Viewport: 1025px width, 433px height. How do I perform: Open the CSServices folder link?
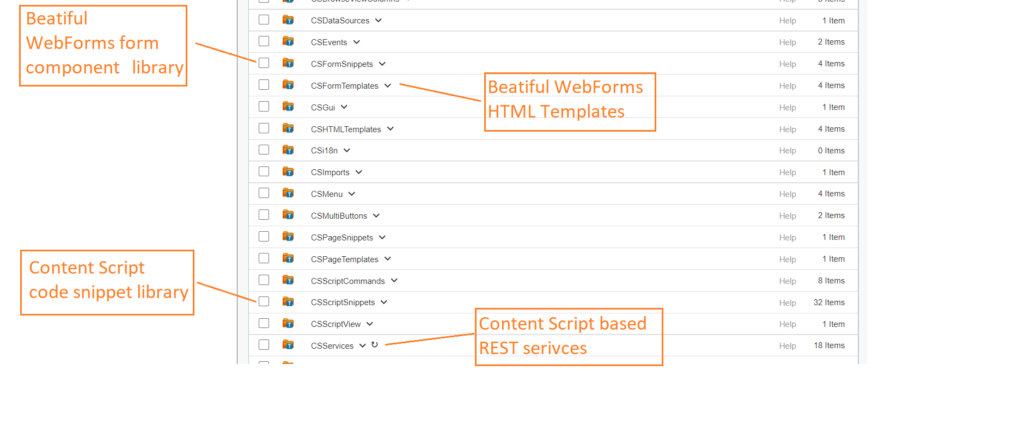click(332, 346)
